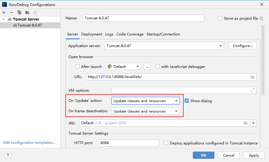
Task: Switch to the Code Coverage tab
Action: click(130, 34)
